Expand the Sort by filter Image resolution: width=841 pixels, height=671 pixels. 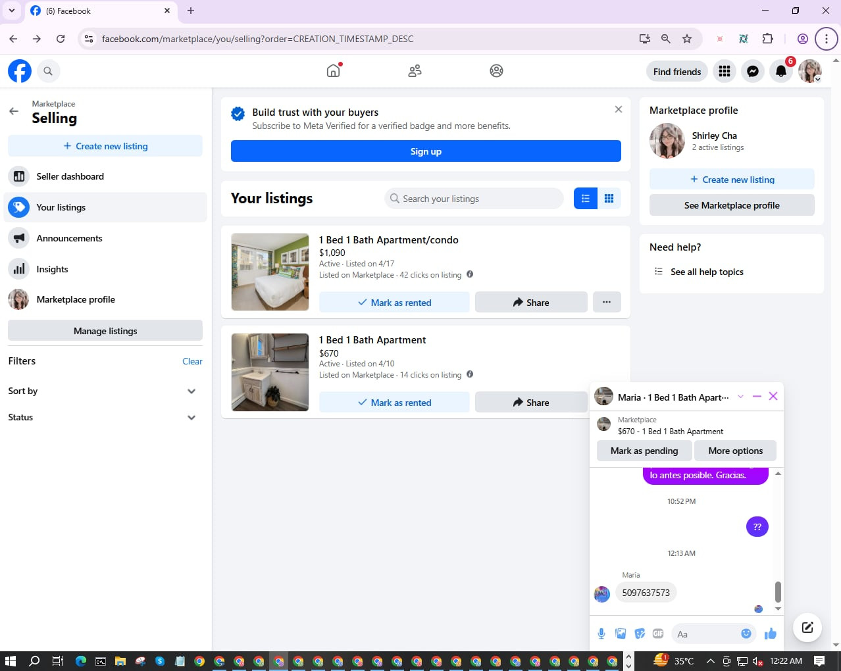(105, 391)
